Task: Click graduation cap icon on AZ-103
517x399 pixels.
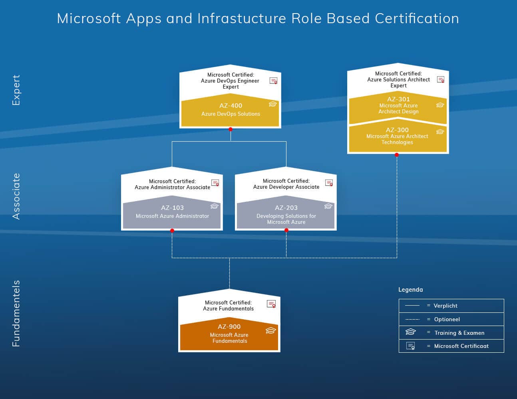Action: tap(214, 206)
